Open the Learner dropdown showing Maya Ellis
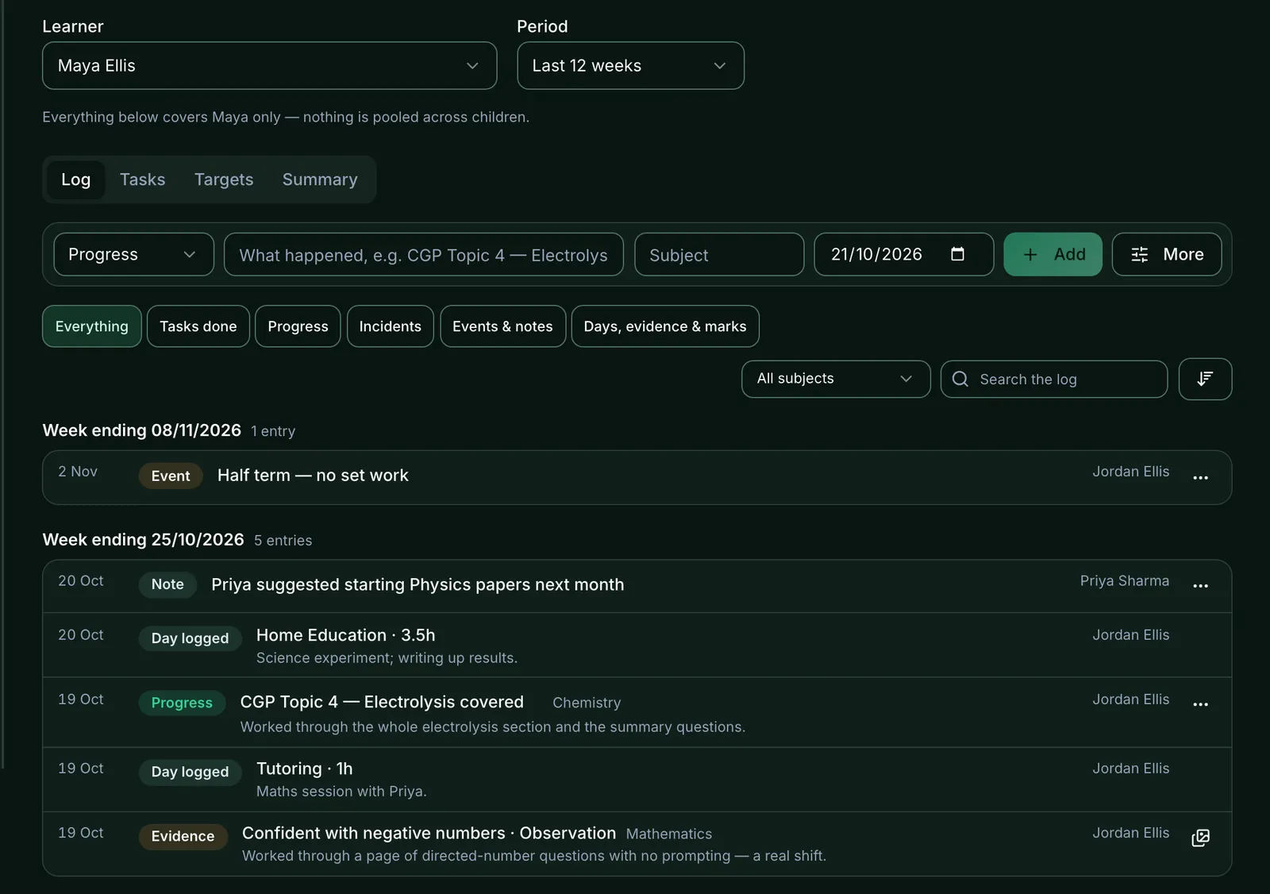 coord(269,66)
